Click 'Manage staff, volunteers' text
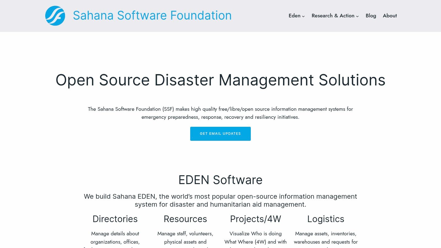The width and height of the screenshot is (441, 248). 185,240
